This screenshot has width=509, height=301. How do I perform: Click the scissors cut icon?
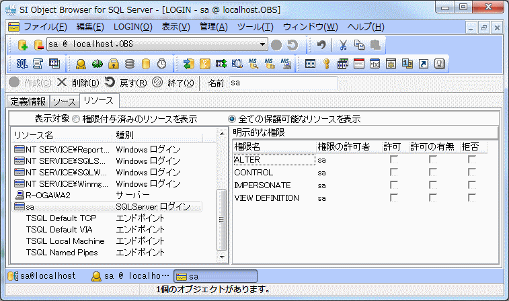click(x=343, y=45)
